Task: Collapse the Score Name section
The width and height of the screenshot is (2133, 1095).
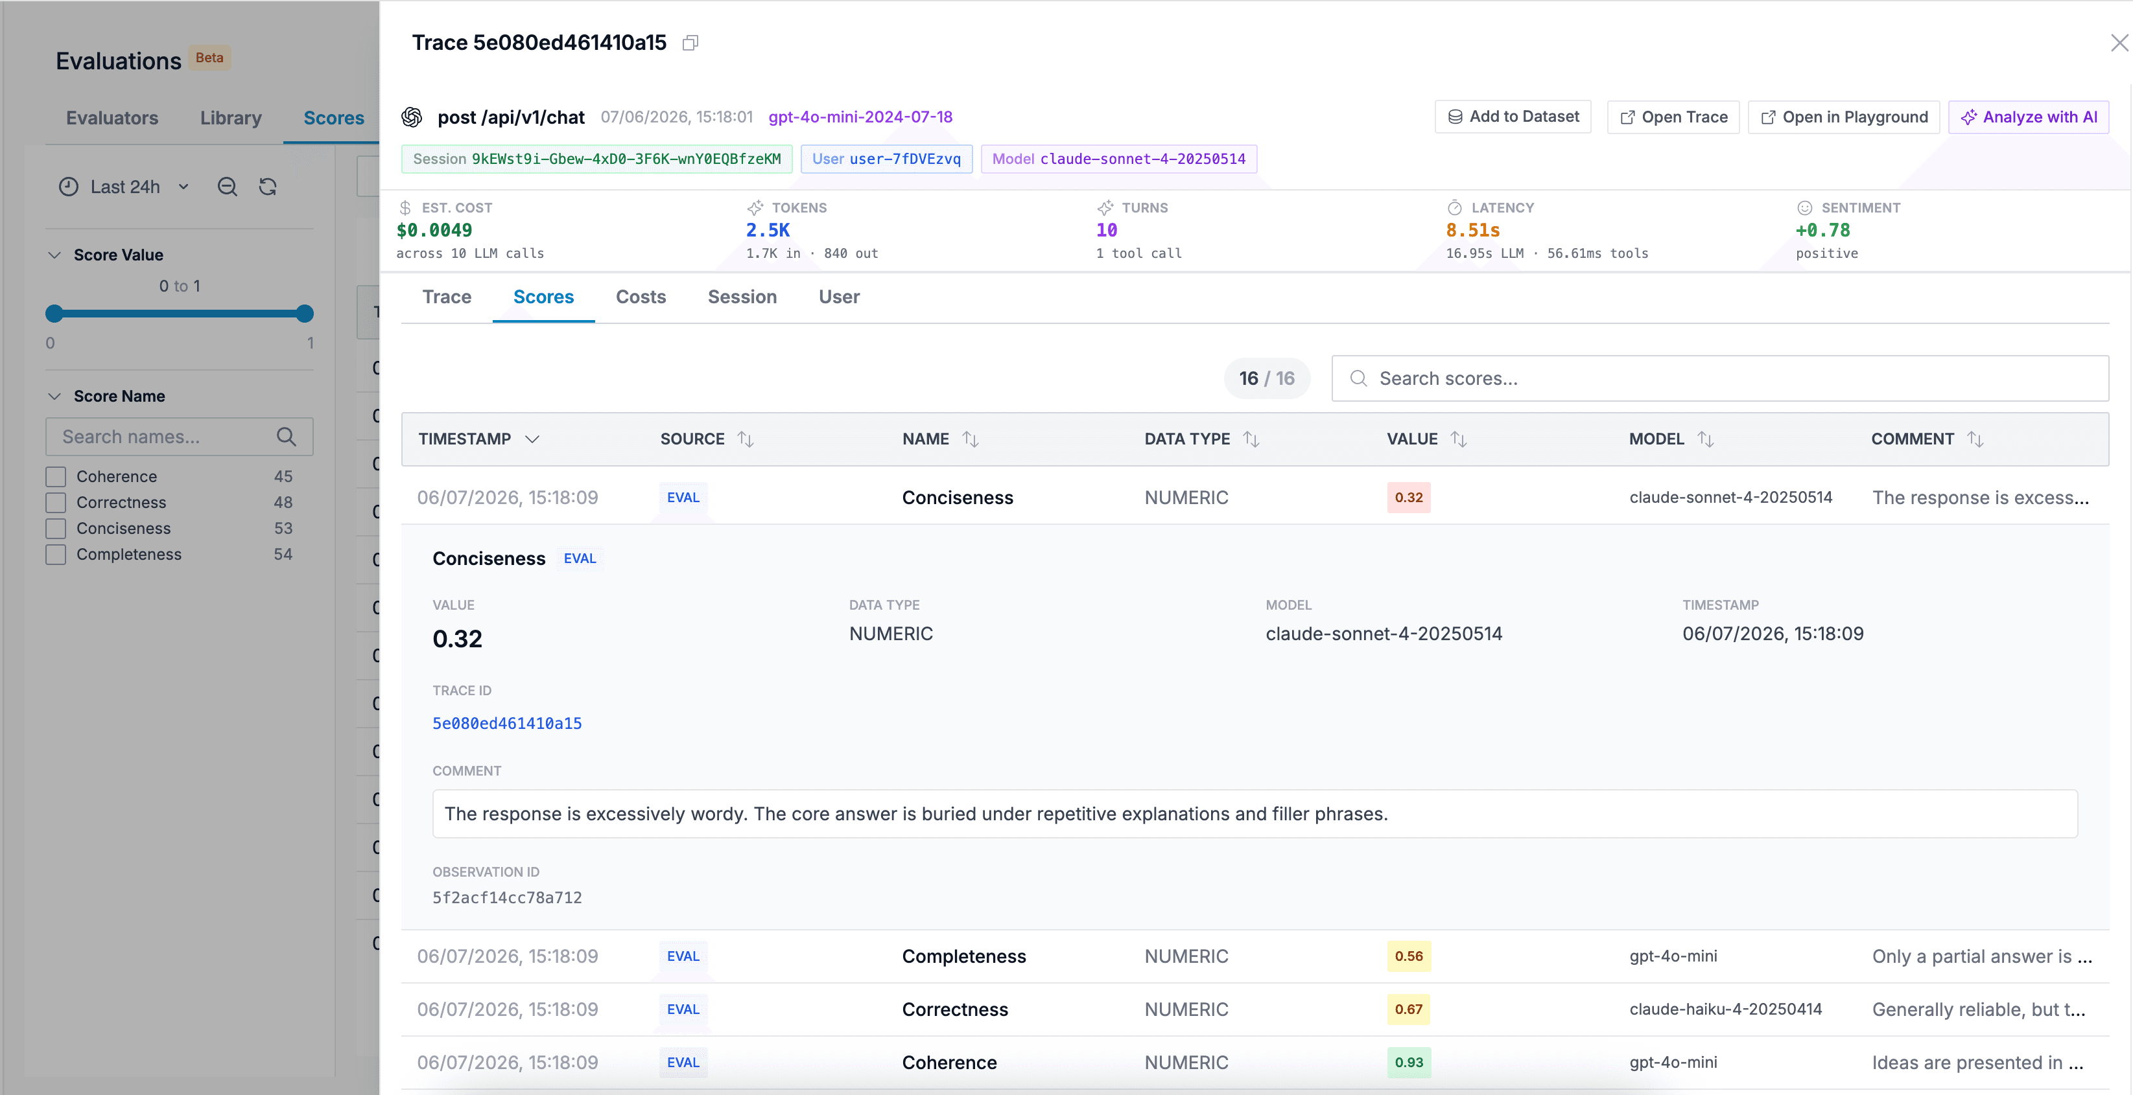Action: [x=54, y=397]
